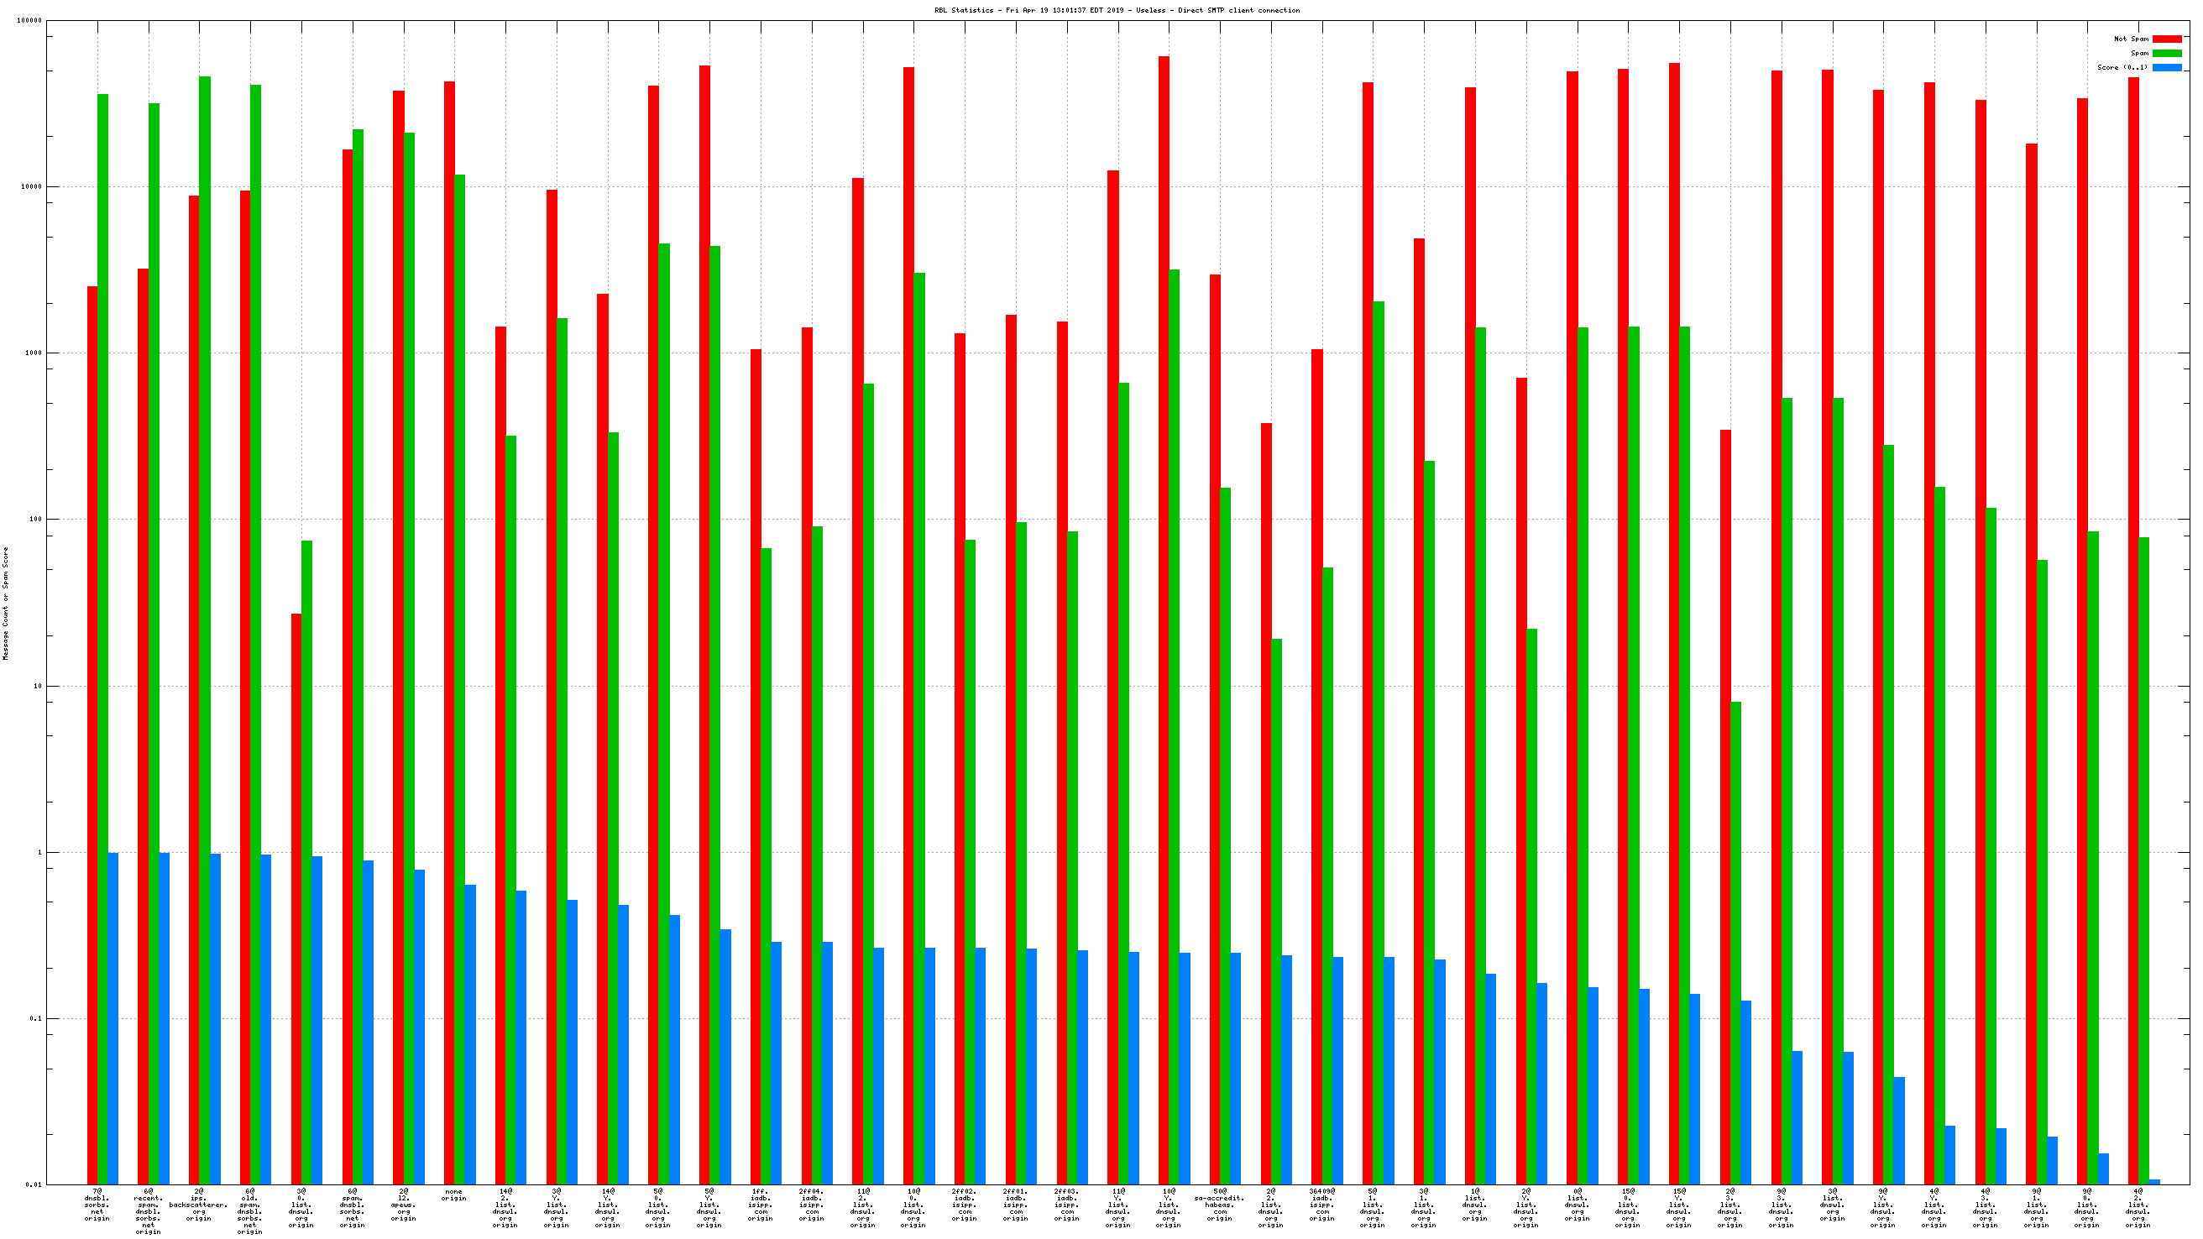Viewport: 2203px width, 1239px height.
Task: Click the 'none origin' x-axis label
Action: point(454,1195)
